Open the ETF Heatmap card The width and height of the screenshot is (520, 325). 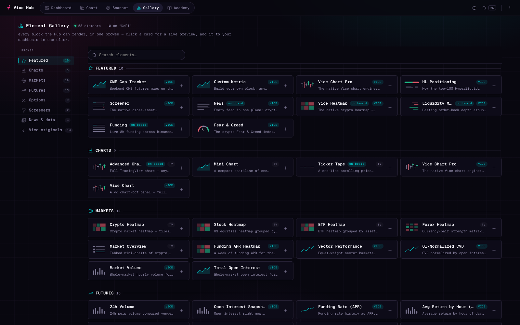(x=347, y=227)
